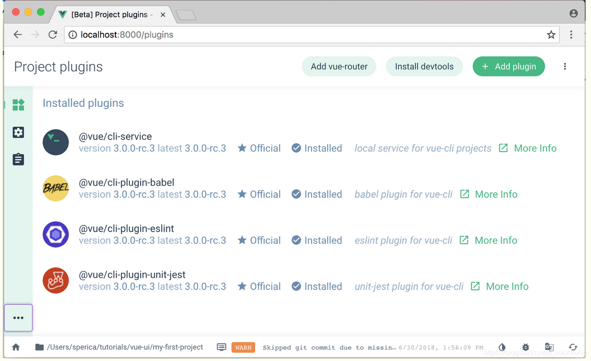591x361 pixels.
Task: Click the refresh icon in the status bar
Action: (x=573, y=347)
